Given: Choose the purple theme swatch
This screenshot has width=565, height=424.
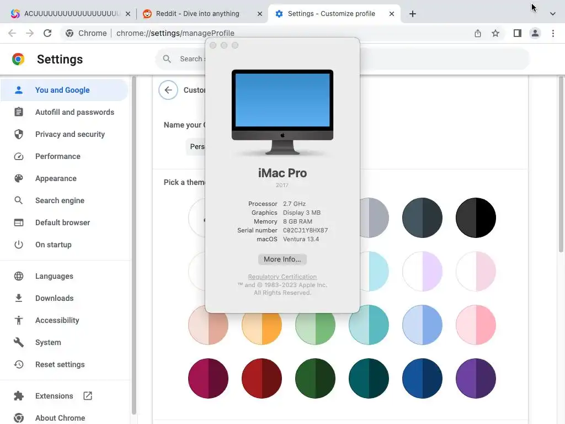Looking at the screenshot, I should tap(476, 378).
